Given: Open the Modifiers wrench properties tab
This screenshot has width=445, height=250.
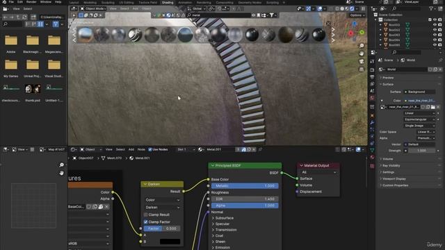Looking at the screenshot, I should [372, 122].
